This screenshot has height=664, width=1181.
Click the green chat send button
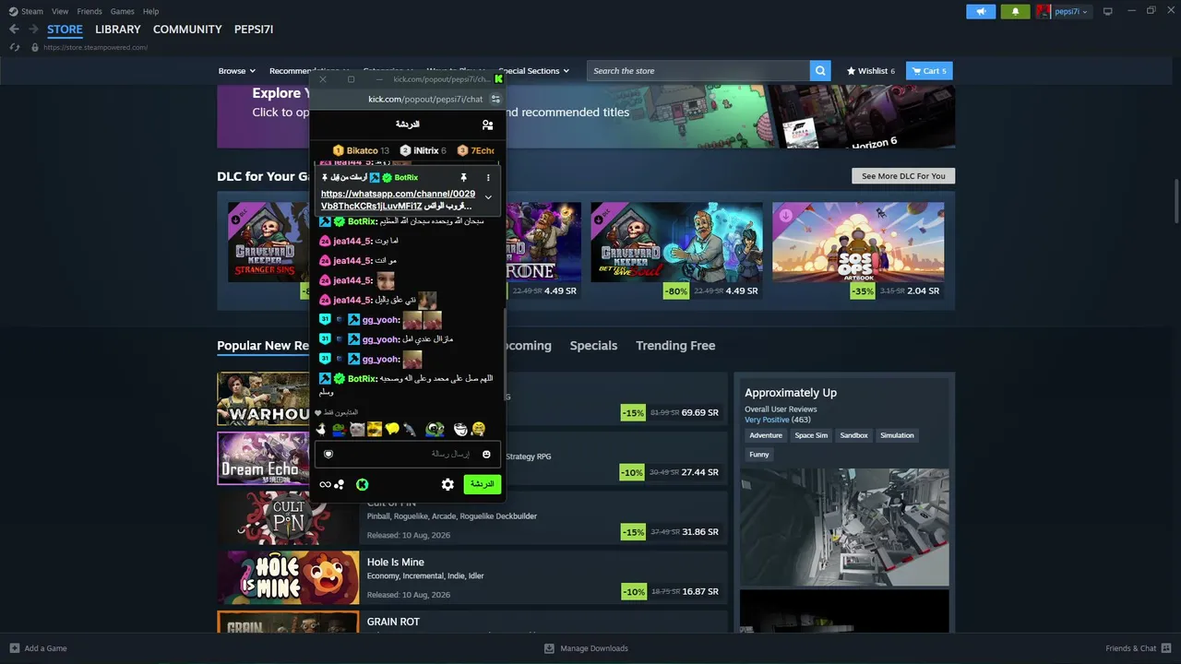click(483, 484)
